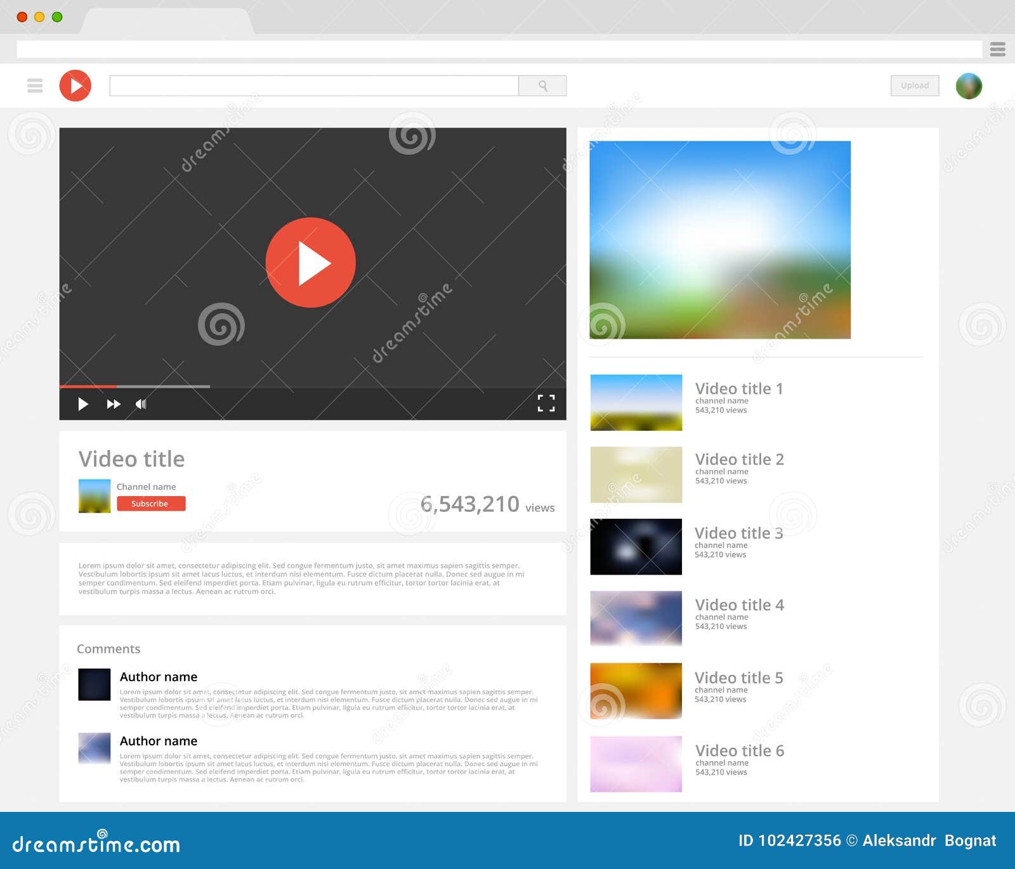This screenshot has width=1015, height=869.
Task: Click channel name under Video title 1
Action: (722, 401)
